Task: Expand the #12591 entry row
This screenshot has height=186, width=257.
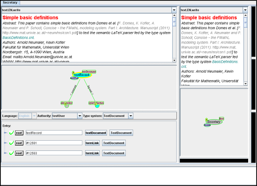Action: [5, 143]
